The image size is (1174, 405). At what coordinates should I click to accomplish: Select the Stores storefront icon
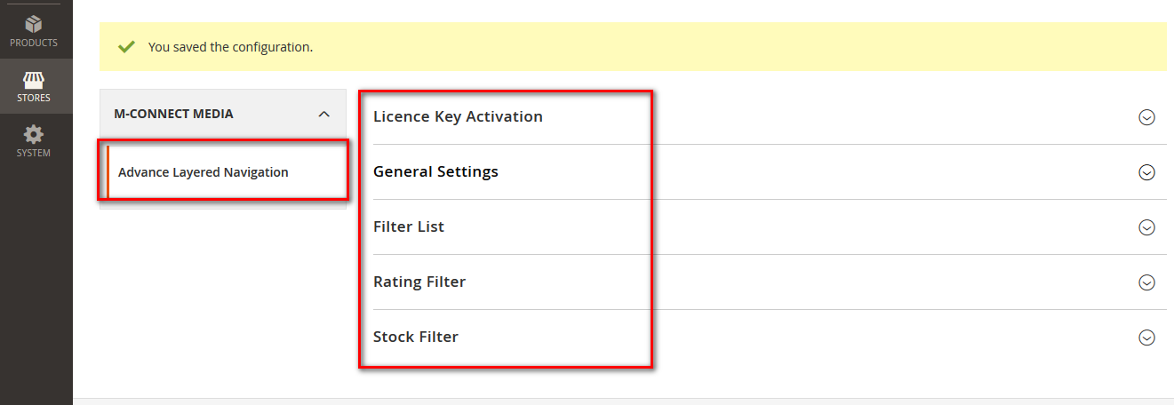pyautogui.click(x=34, y=79)
